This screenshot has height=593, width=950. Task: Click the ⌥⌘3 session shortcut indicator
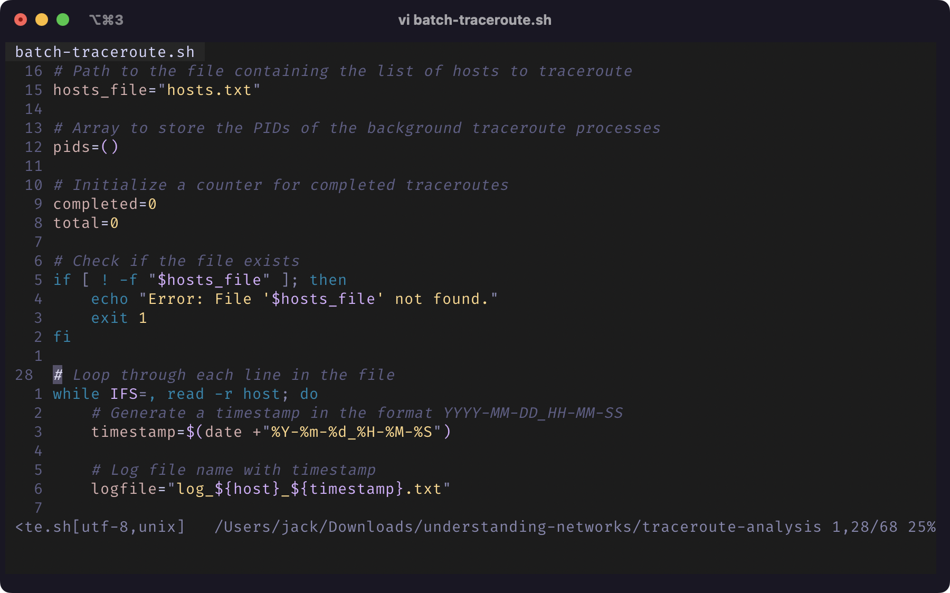pyautogui.click(x=106, y=20)
